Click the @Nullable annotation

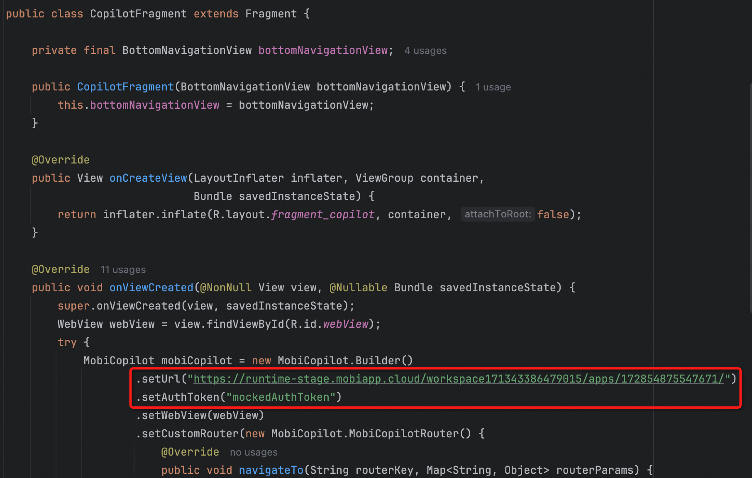coord(359,288)
